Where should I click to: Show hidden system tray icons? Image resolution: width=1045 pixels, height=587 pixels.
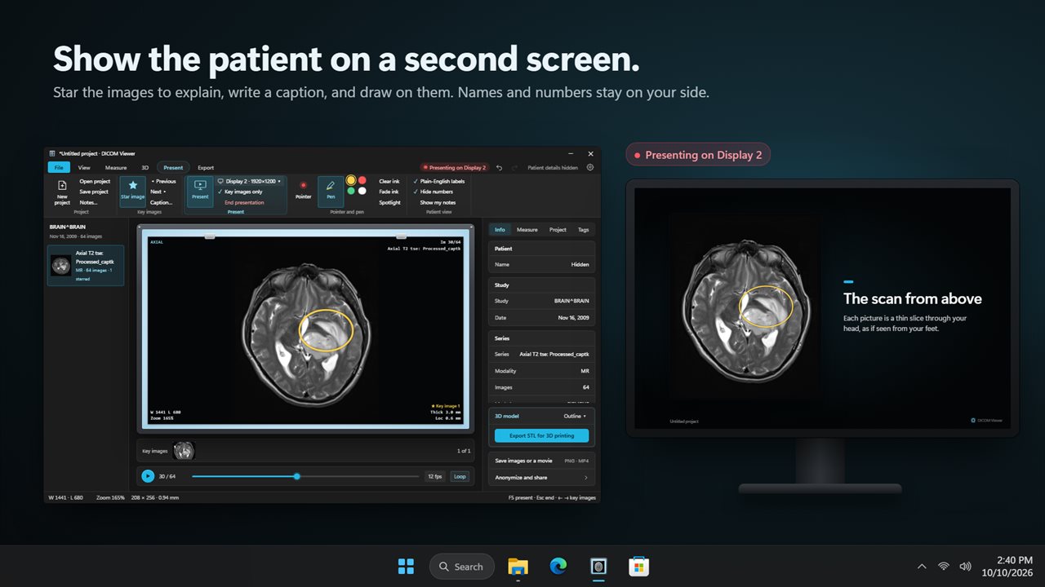922,566
